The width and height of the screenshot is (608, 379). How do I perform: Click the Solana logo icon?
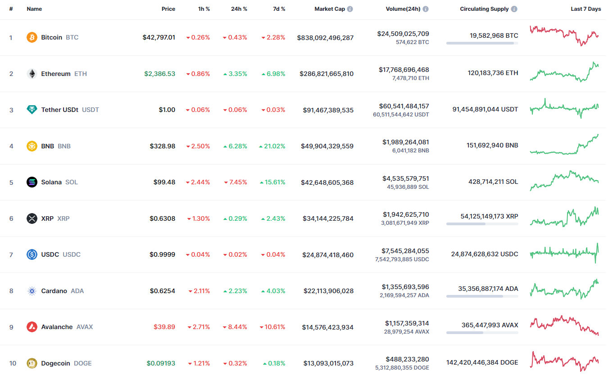[x=32, y=182]
